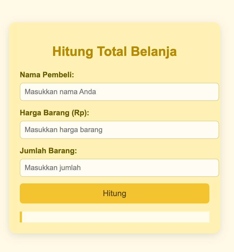
Task: Click the "Masukkan harga barang" placeholder text
Action: click(63, 130)
